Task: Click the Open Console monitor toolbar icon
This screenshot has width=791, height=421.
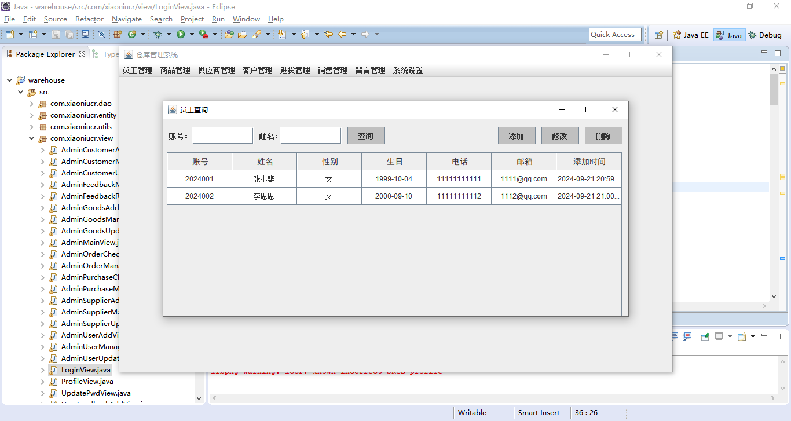Action: click(x=85, y=34)
